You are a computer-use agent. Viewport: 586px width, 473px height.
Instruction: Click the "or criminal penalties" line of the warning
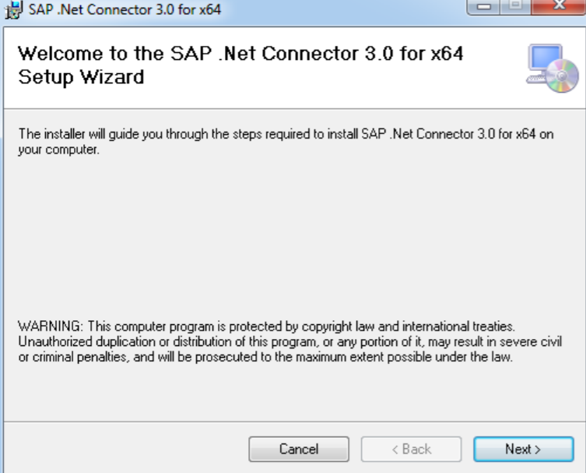265,357
